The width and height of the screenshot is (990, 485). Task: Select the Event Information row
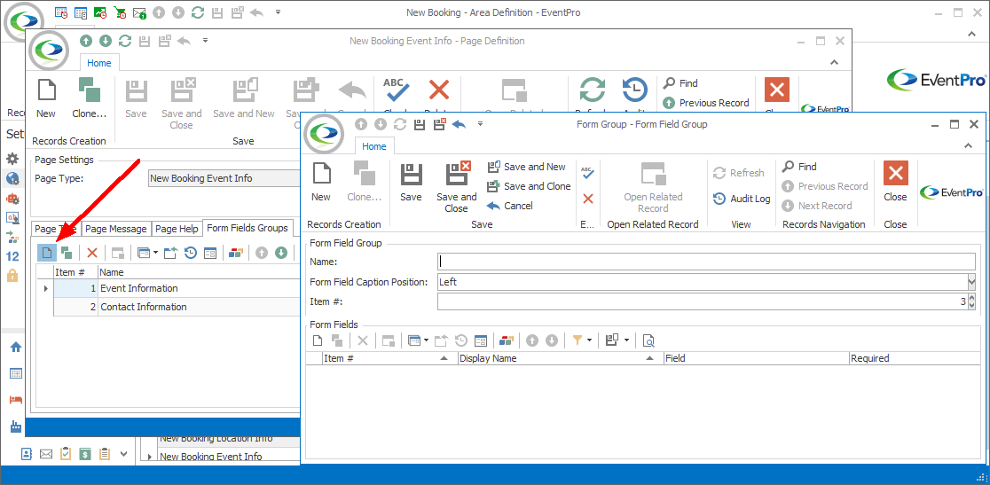[177, 288]
